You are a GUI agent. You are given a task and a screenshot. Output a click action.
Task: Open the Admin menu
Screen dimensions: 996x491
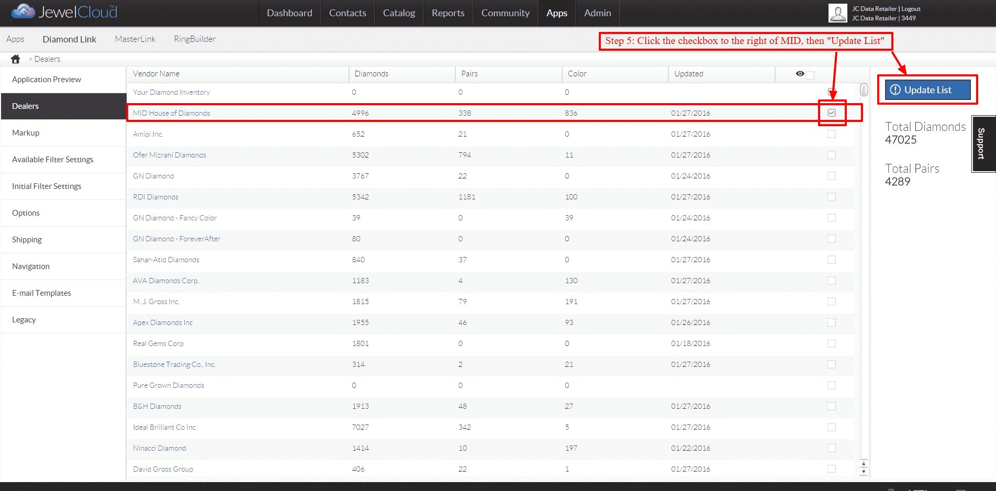[x=598, y=13]
